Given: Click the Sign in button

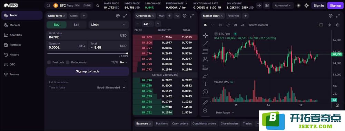Looking at the screenshot, I should (318, 5).
